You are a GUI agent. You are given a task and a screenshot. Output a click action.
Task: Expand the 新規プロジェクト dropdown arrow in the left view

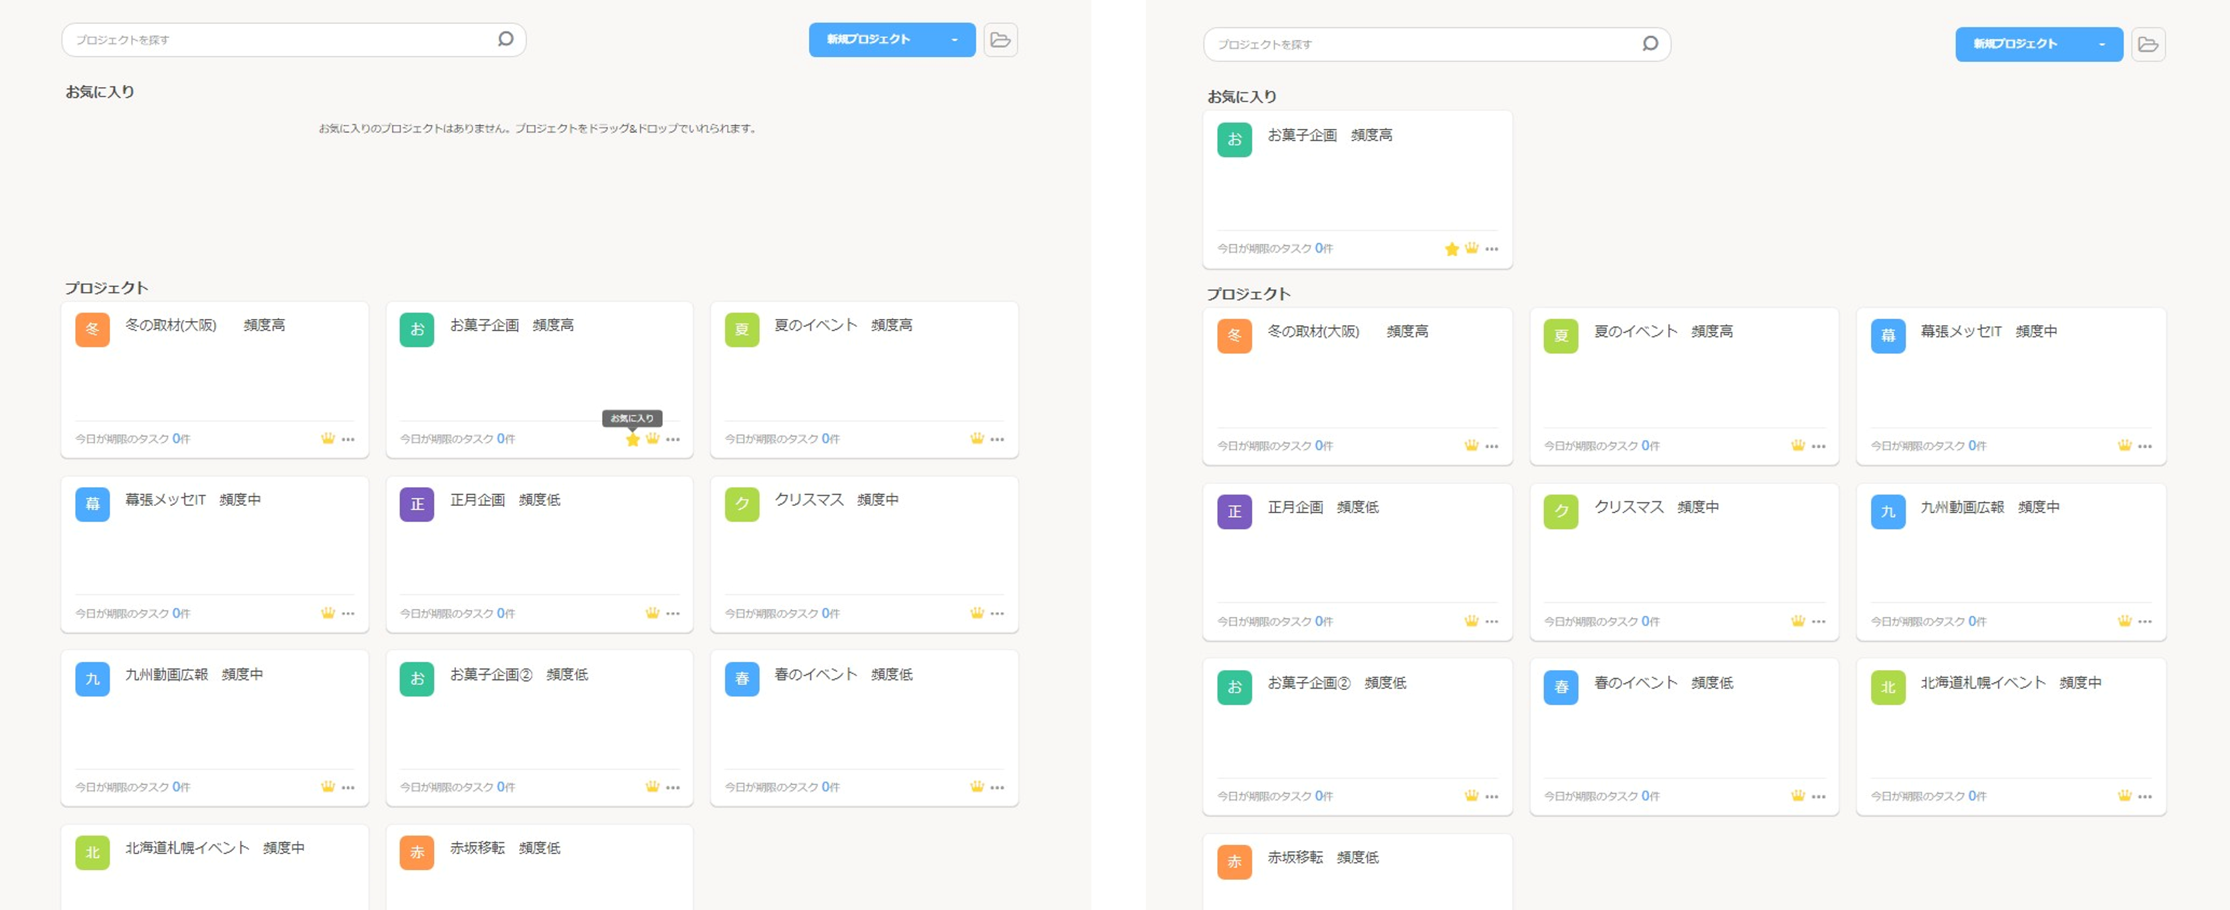pyautogui.click(x=954, y=40)
